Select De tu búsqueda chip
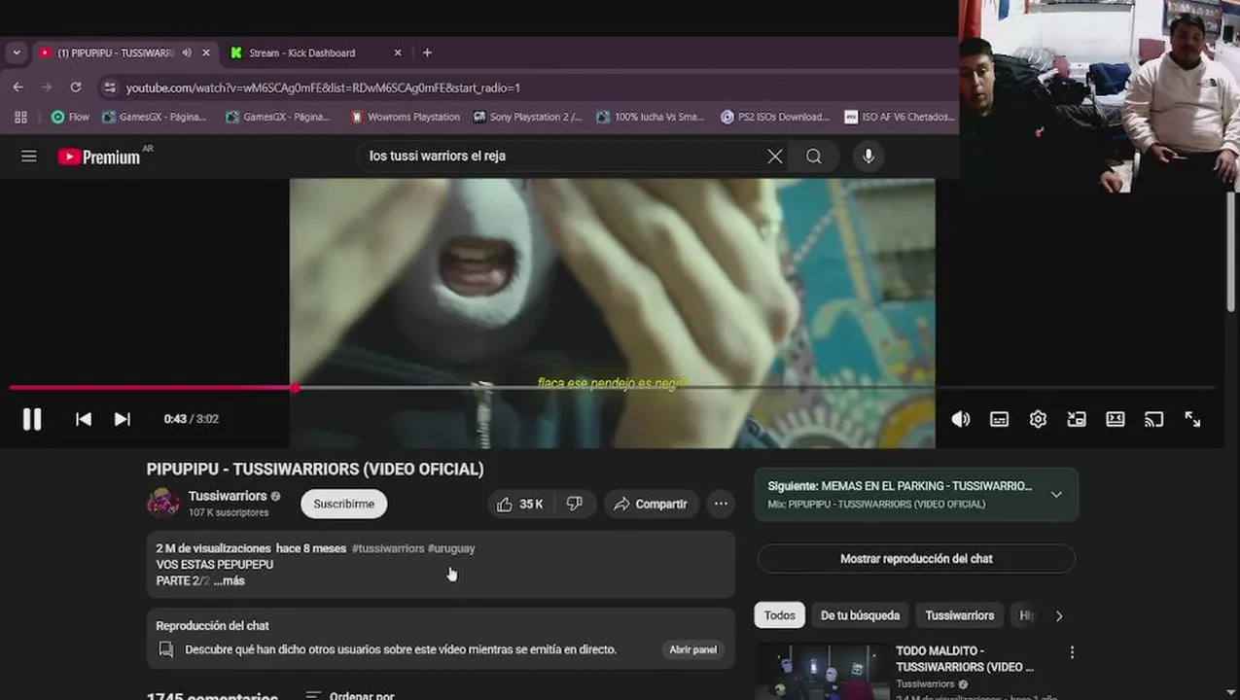Screen dimensions: 1240x700 (861, 615)
